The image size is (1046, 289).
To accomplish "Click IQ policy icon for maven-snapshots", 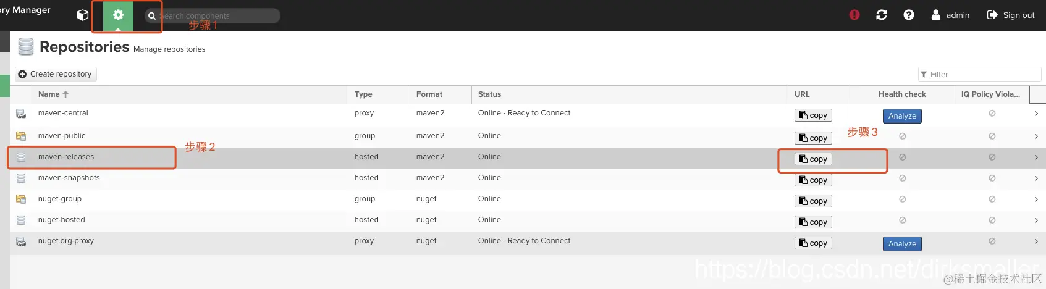I will pos(992,178).
